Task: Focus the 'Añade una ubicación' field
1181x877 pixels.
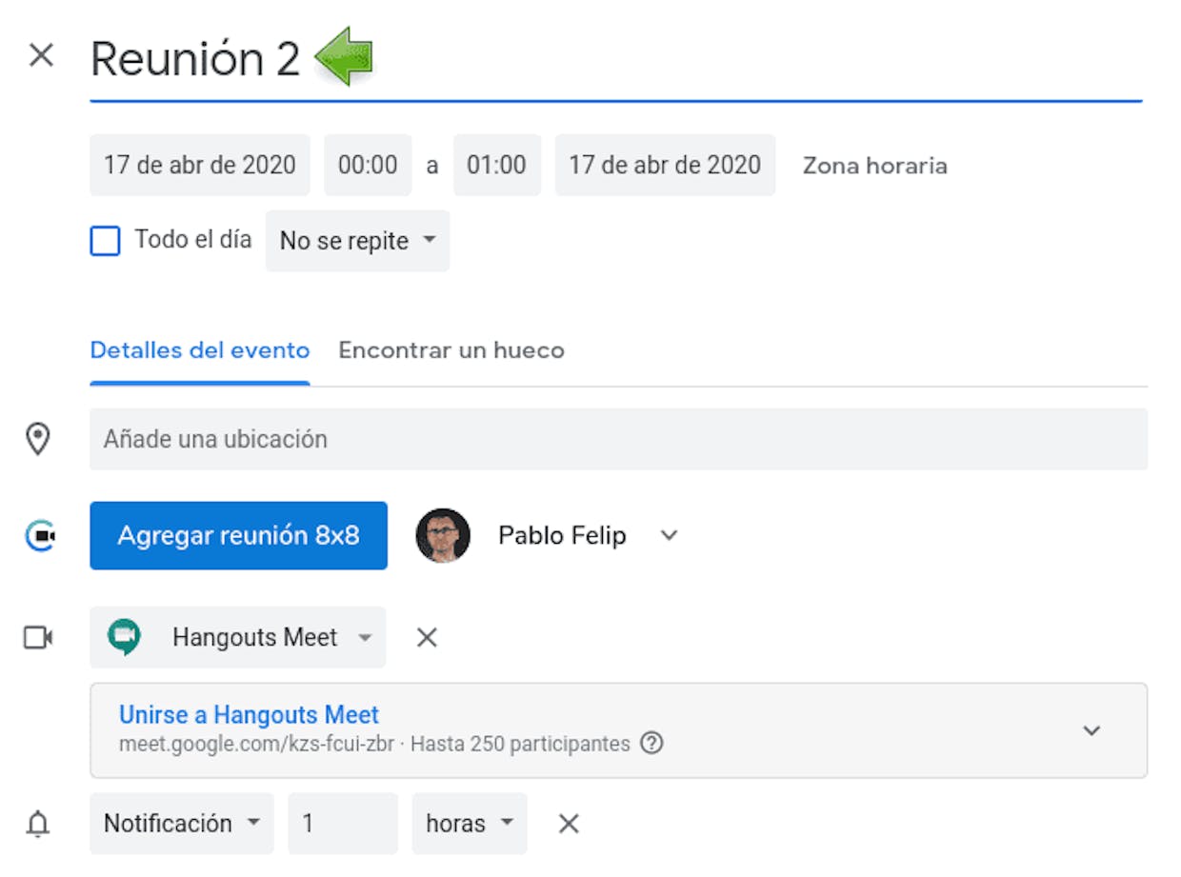Action: point(618,439)
